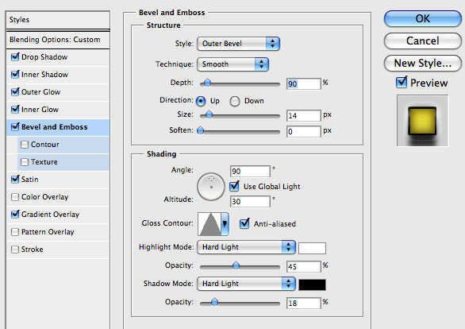Click the Angle value field
The image size is (465, 329).
tap(250, 172)
